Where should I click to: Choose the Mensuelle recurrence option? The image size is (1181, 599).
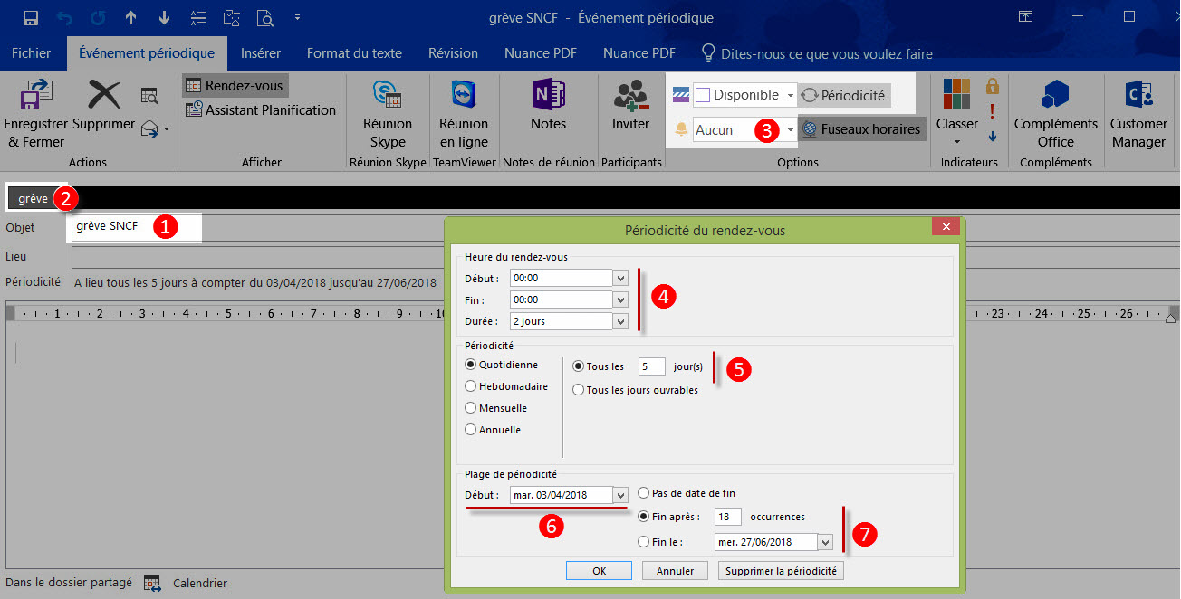pos(471,408)
